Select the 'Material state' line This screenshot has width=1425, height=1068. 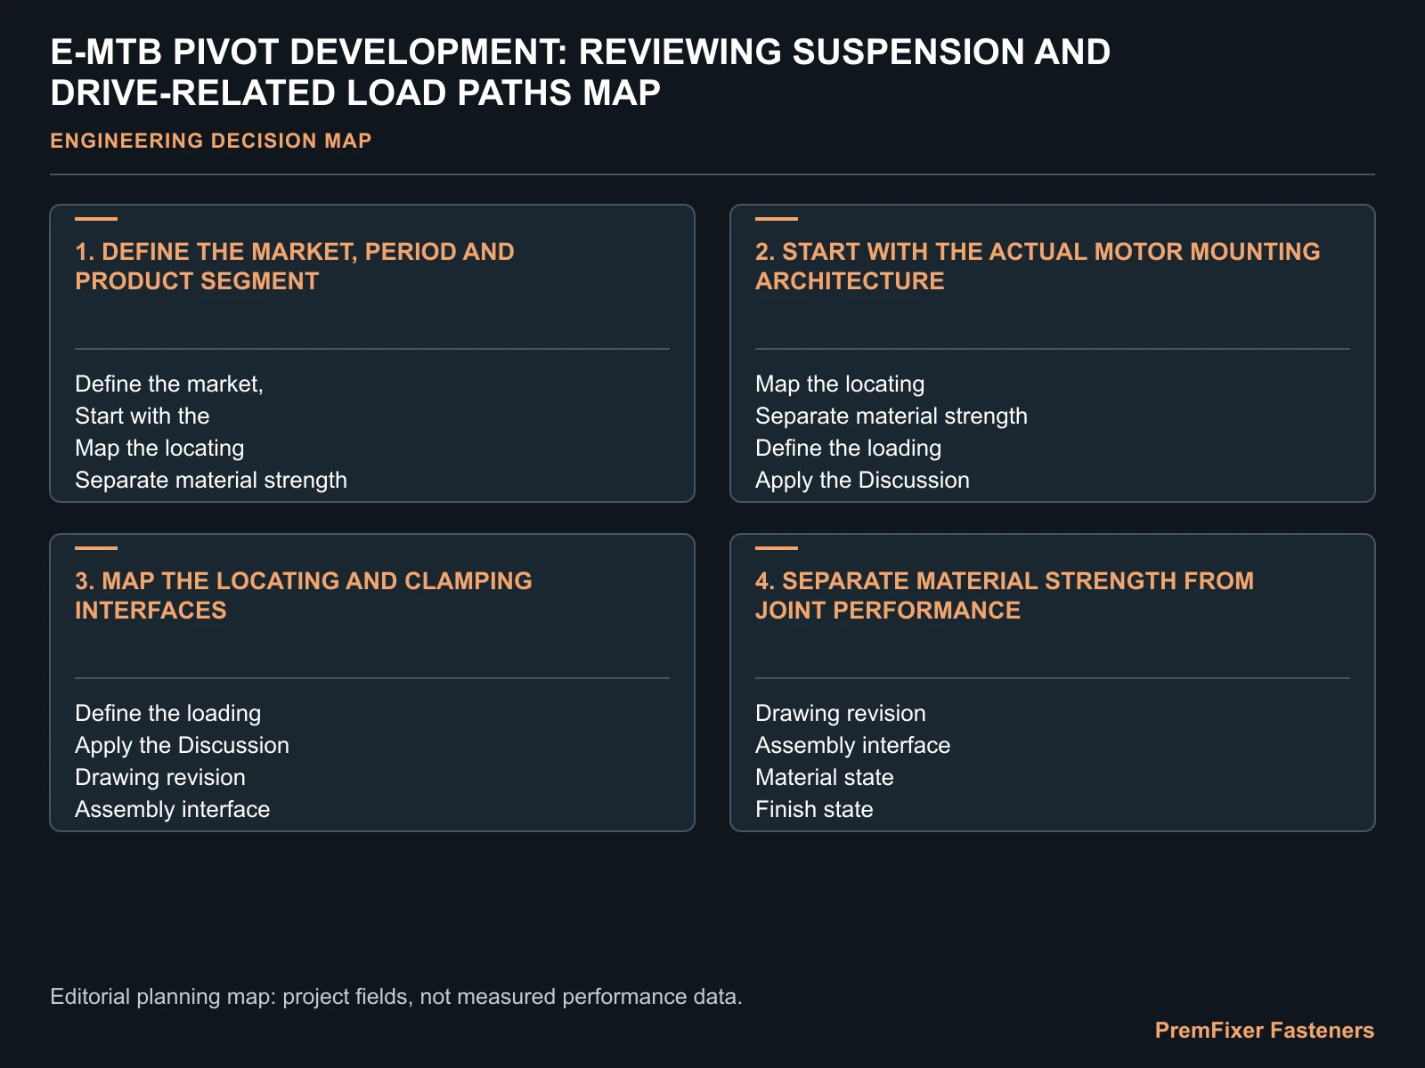[825, 777]
